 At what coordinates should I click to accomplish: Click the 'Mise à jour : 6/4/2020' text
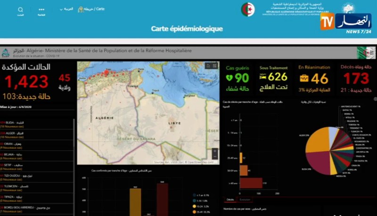click(x=16, y=107)
